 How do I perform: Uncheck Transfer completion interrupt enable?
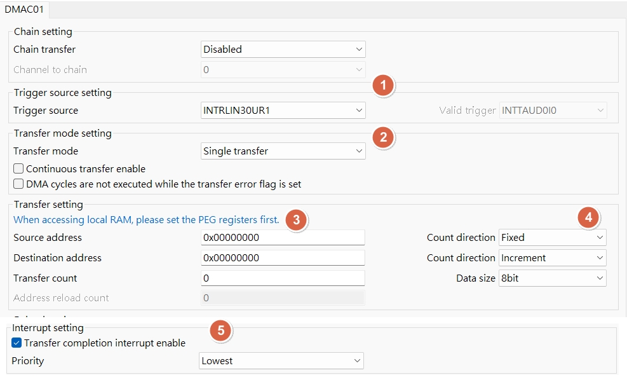pos(17,343)
